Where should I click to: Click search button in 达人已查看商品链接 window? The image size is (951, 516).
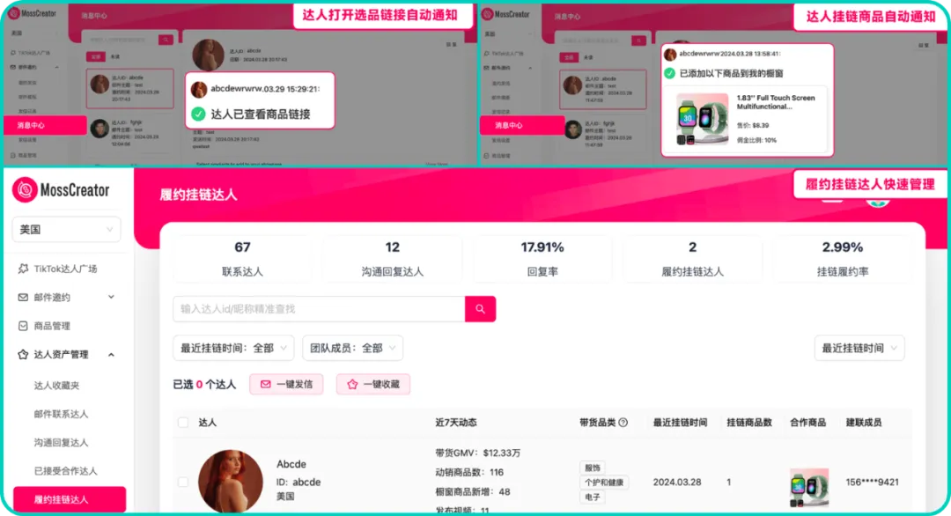(x=166, y=40)
